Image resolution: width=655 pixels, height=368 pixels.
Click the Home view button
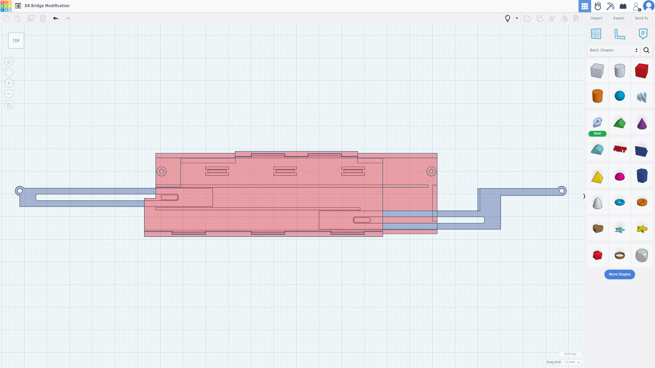pos(9,62)
